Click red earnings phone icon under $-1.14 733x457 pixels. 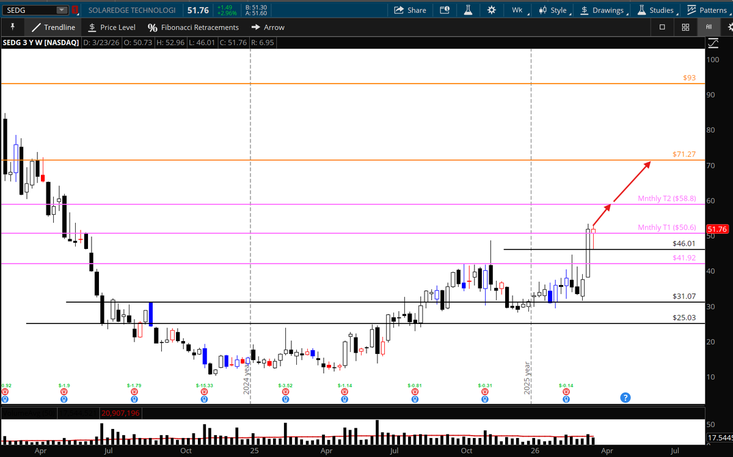click(345, 392)
